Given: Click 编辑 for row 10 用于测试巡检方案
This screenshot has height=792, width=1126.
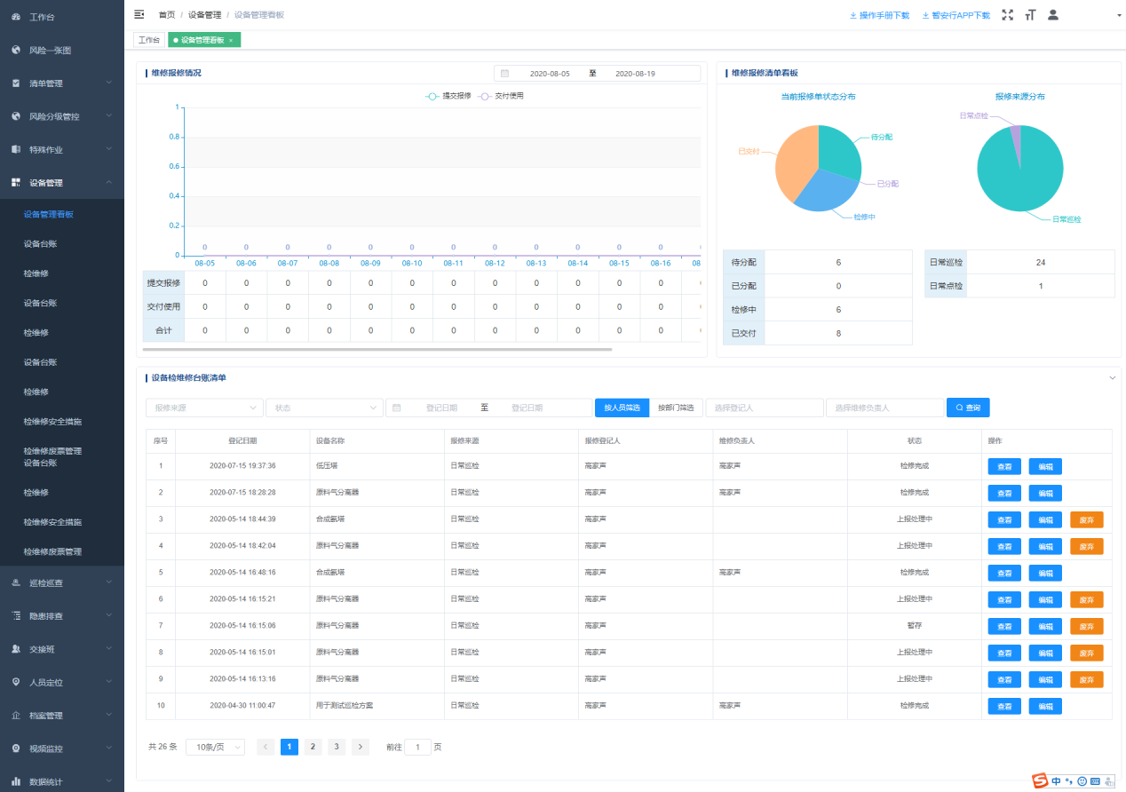Looking at the screenshot, I should 1045,706.
